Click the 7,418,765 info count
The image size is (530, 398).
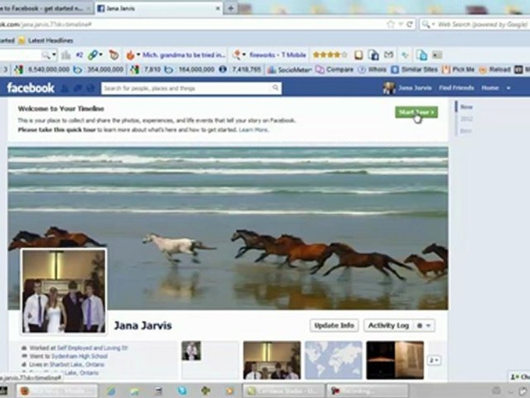(246, 70)
